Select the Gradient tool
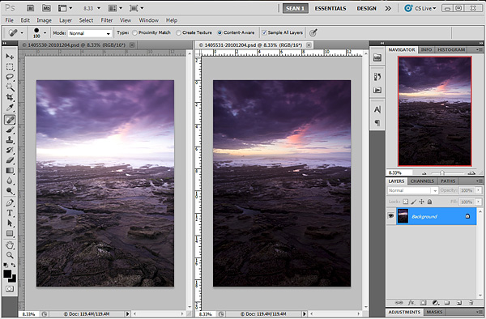The height and width of the screenshot is (319, 486). [10, 171]
